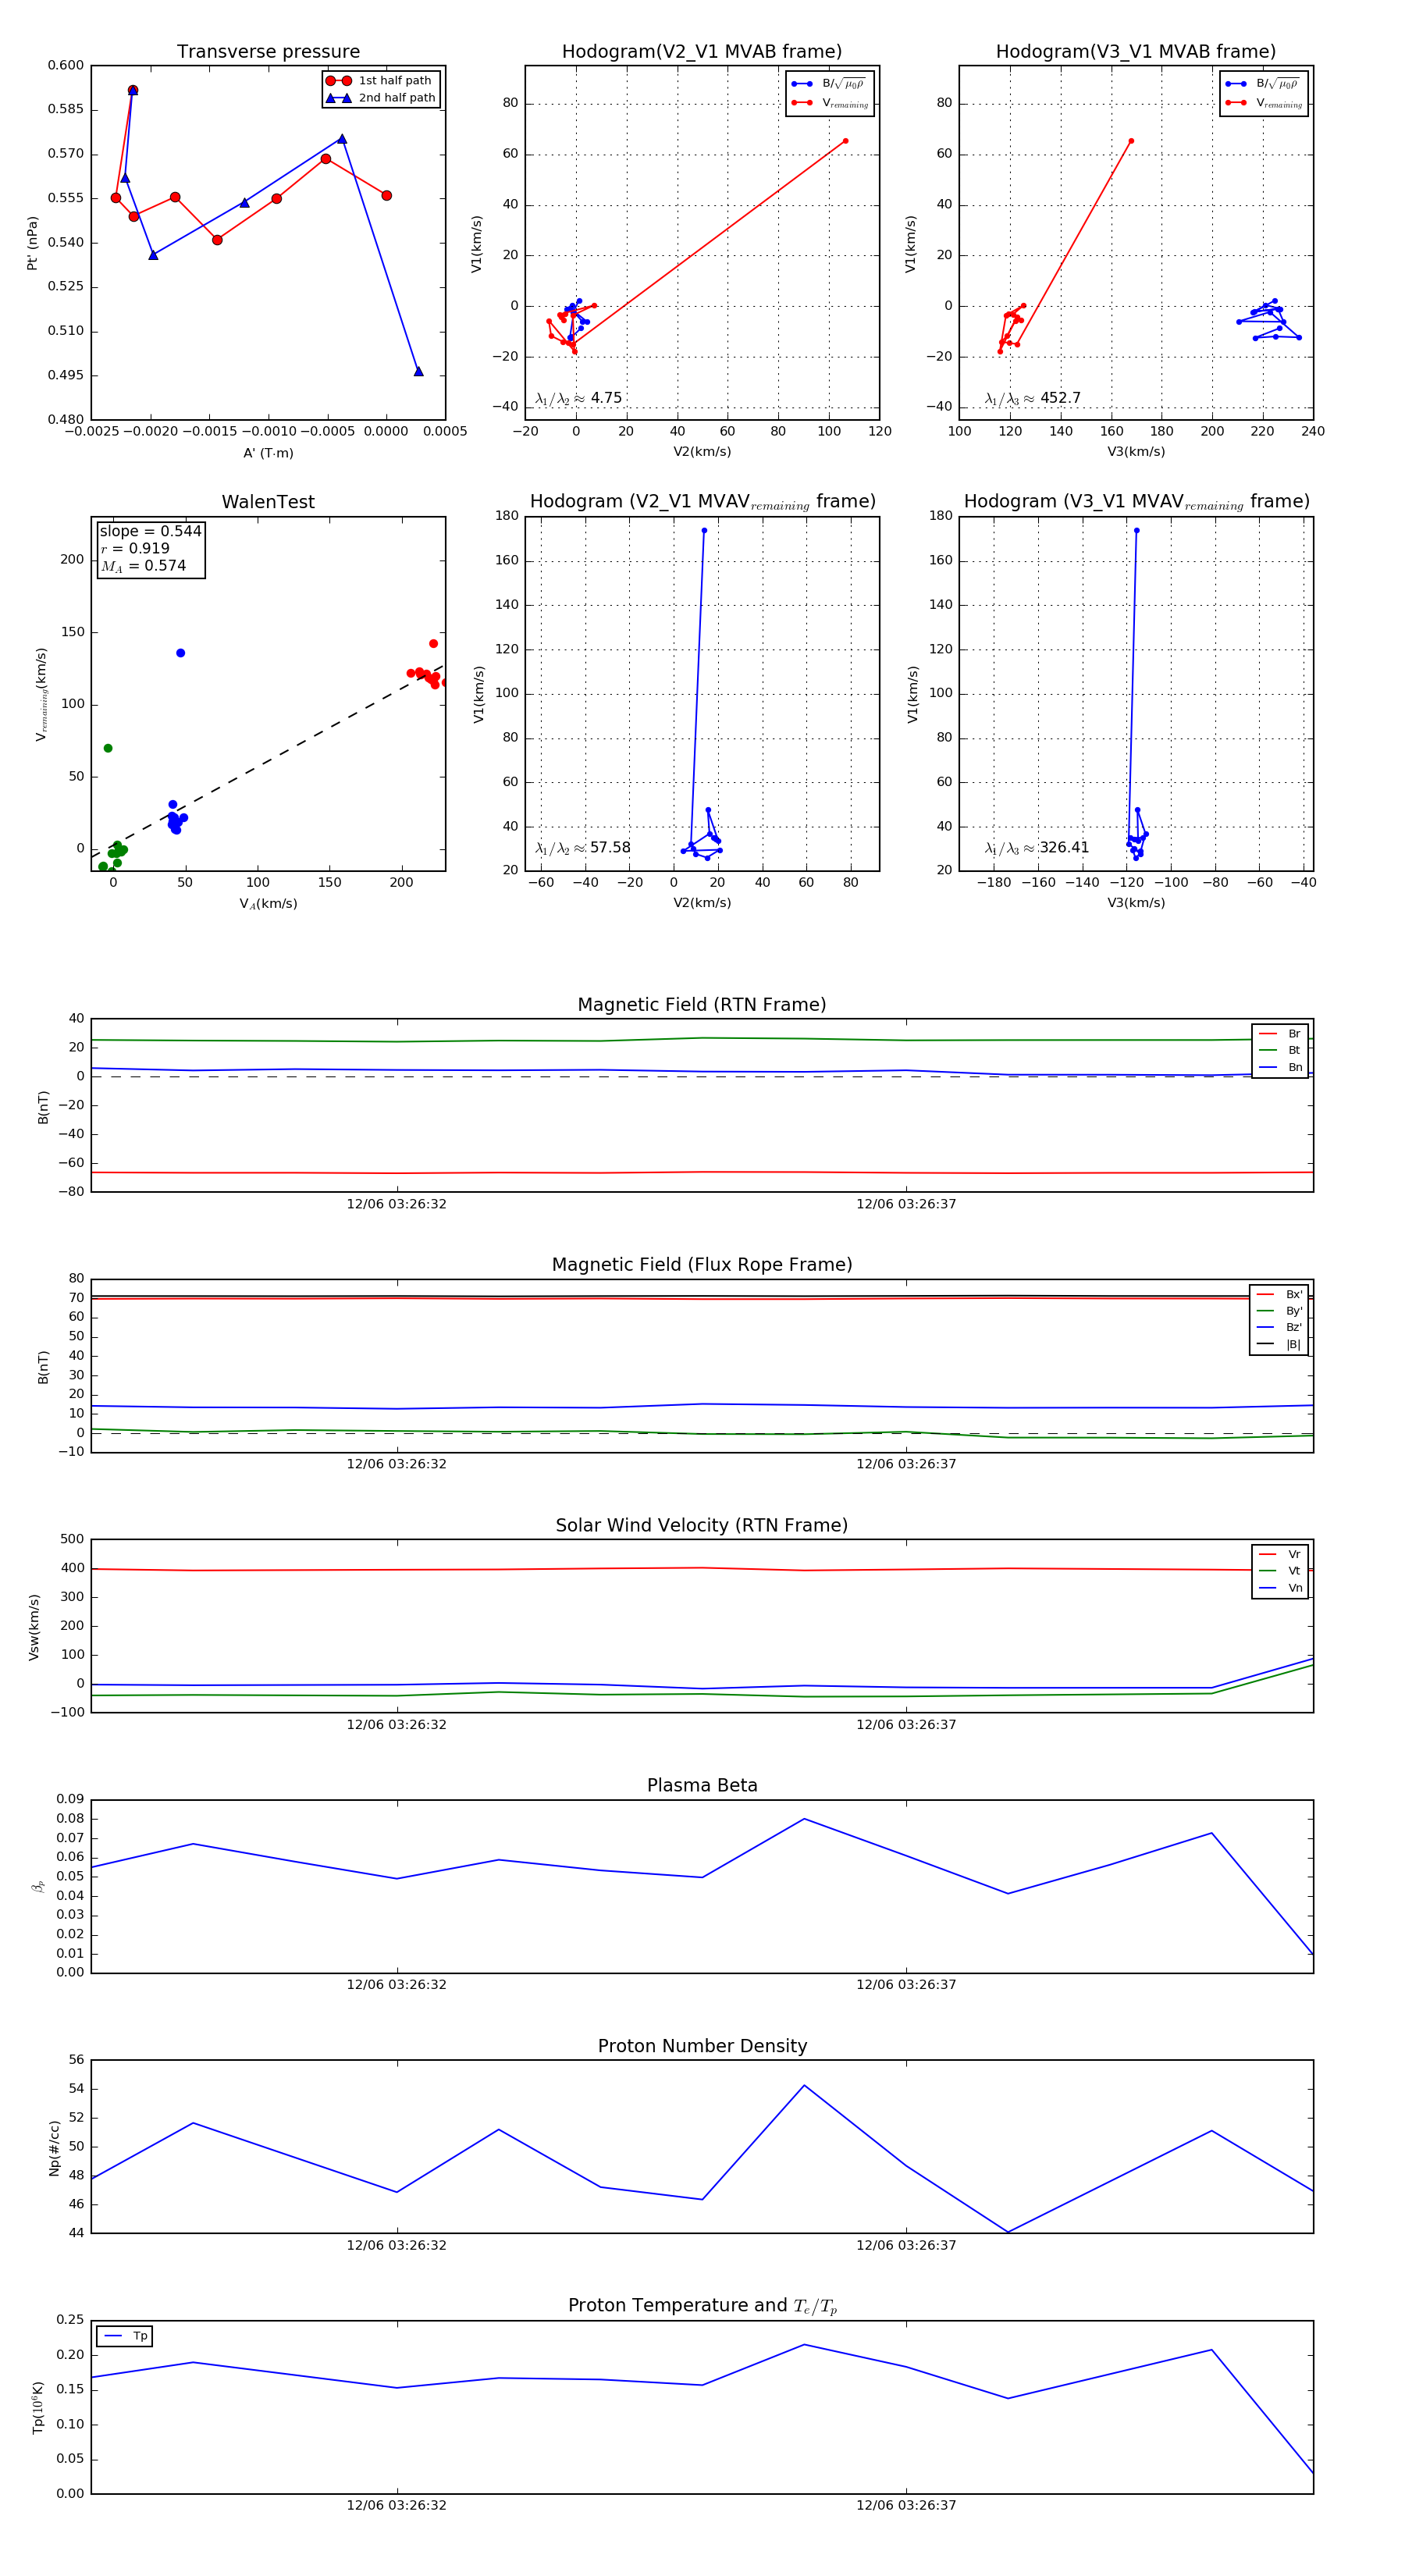Select the By' legend entry
This screenshot has height=2576, width=1405.
pyautogui.click(x=1279, y=1311)
